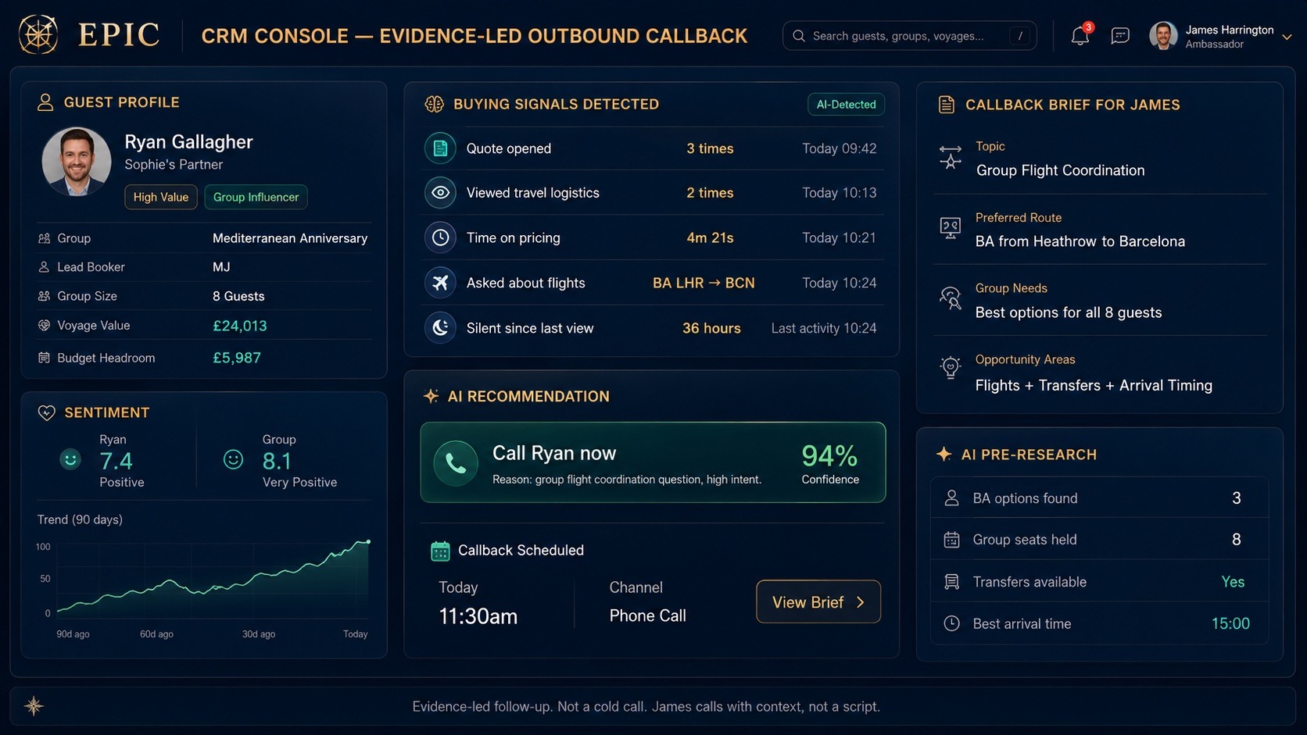Click the Transfers available icon
The image size is (1307, 735).
(951, 582)
